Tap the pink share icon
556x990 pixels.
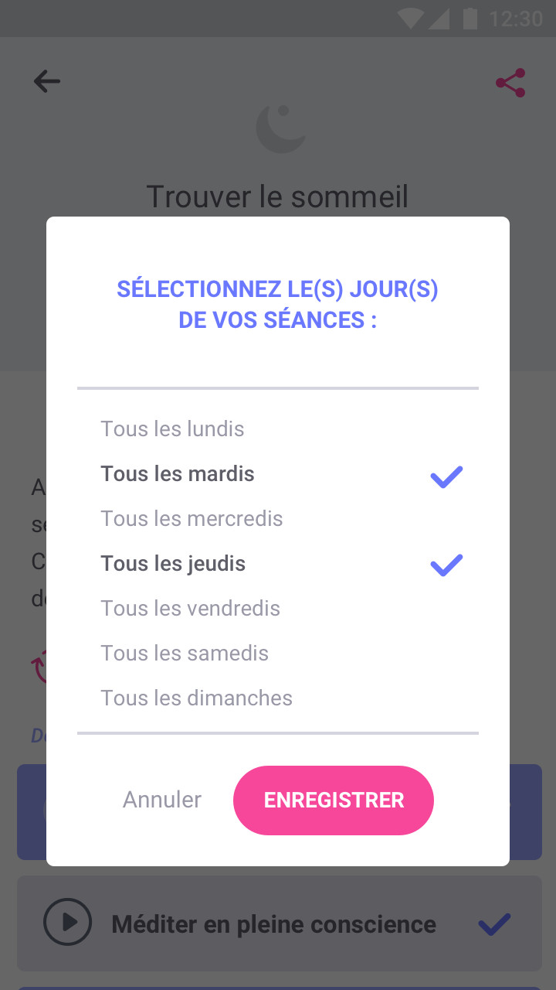pyautogui.click(x=510, y=83)
